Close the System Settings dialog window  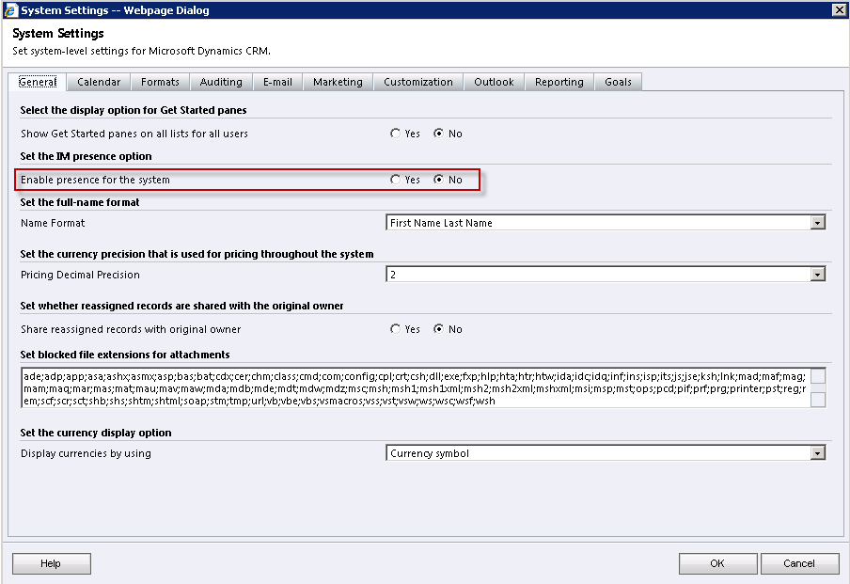839,9
